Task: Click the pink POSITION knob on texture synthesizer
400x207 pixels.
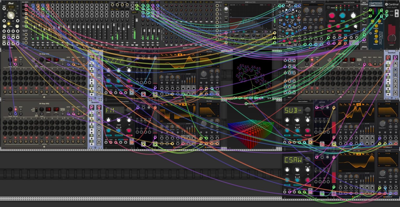Action: (x=332, y=16)
